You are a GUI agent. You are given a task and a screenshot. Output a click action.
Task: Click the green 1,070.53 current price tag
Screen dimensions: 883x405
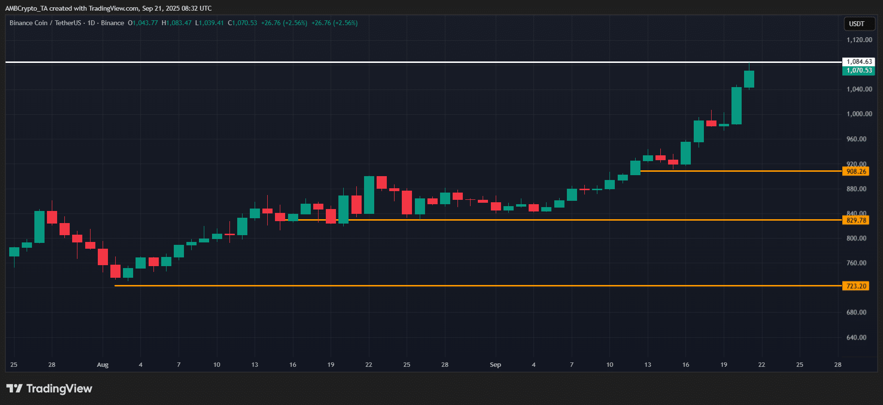(859, 71)
